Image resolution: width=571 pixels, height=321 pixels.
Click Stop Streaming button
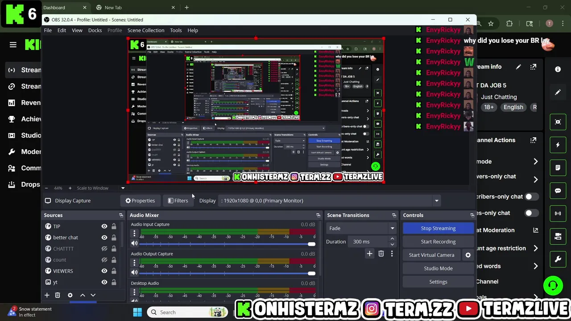click(438, 228)
